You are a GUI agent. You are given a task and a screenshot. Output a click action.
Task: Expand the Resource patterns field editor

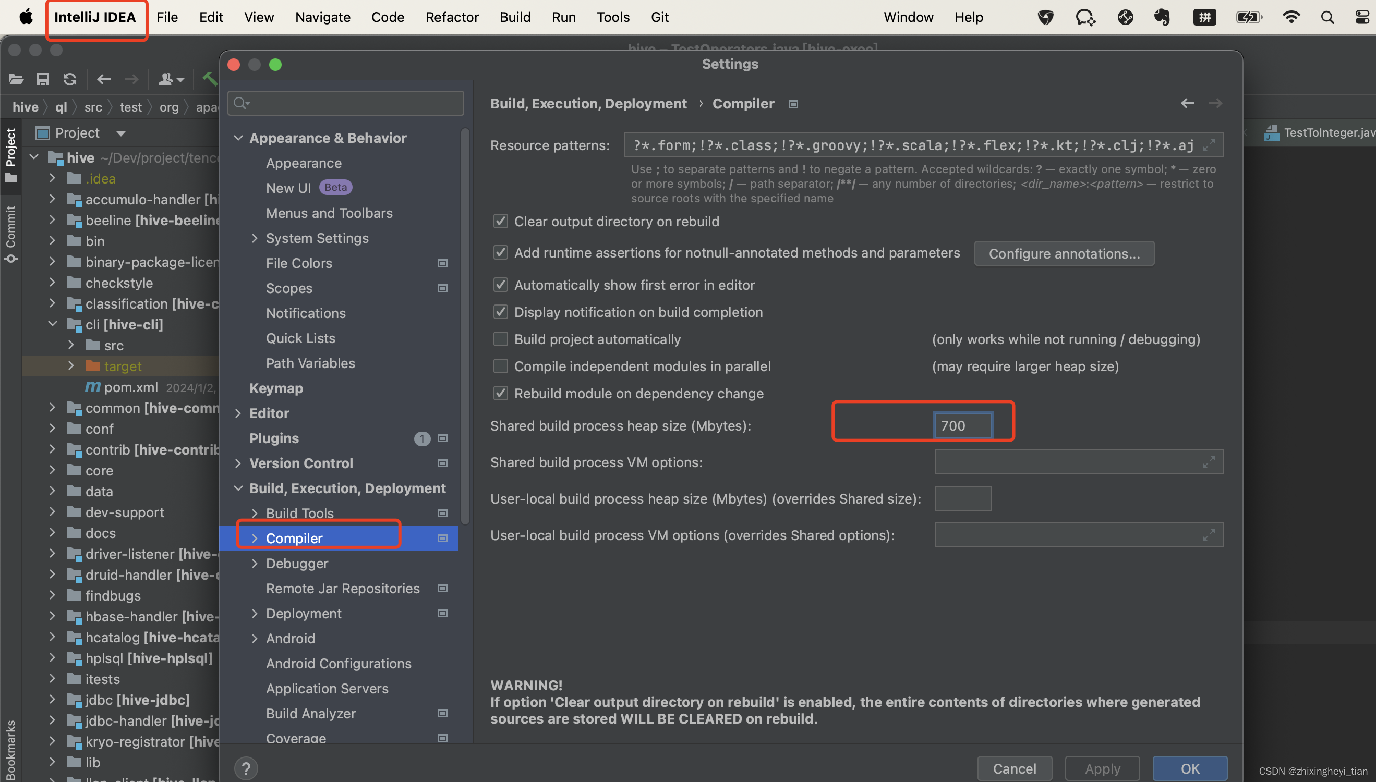coord(1209,145)
